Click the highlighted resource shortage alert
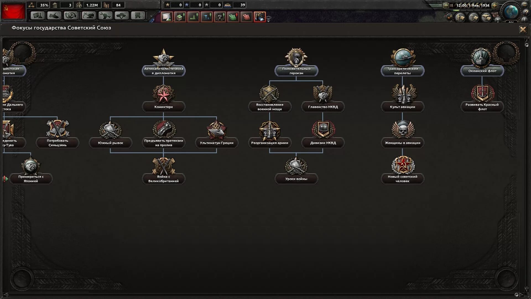This screenshot has height=299, width=531. tap(260, 17)
